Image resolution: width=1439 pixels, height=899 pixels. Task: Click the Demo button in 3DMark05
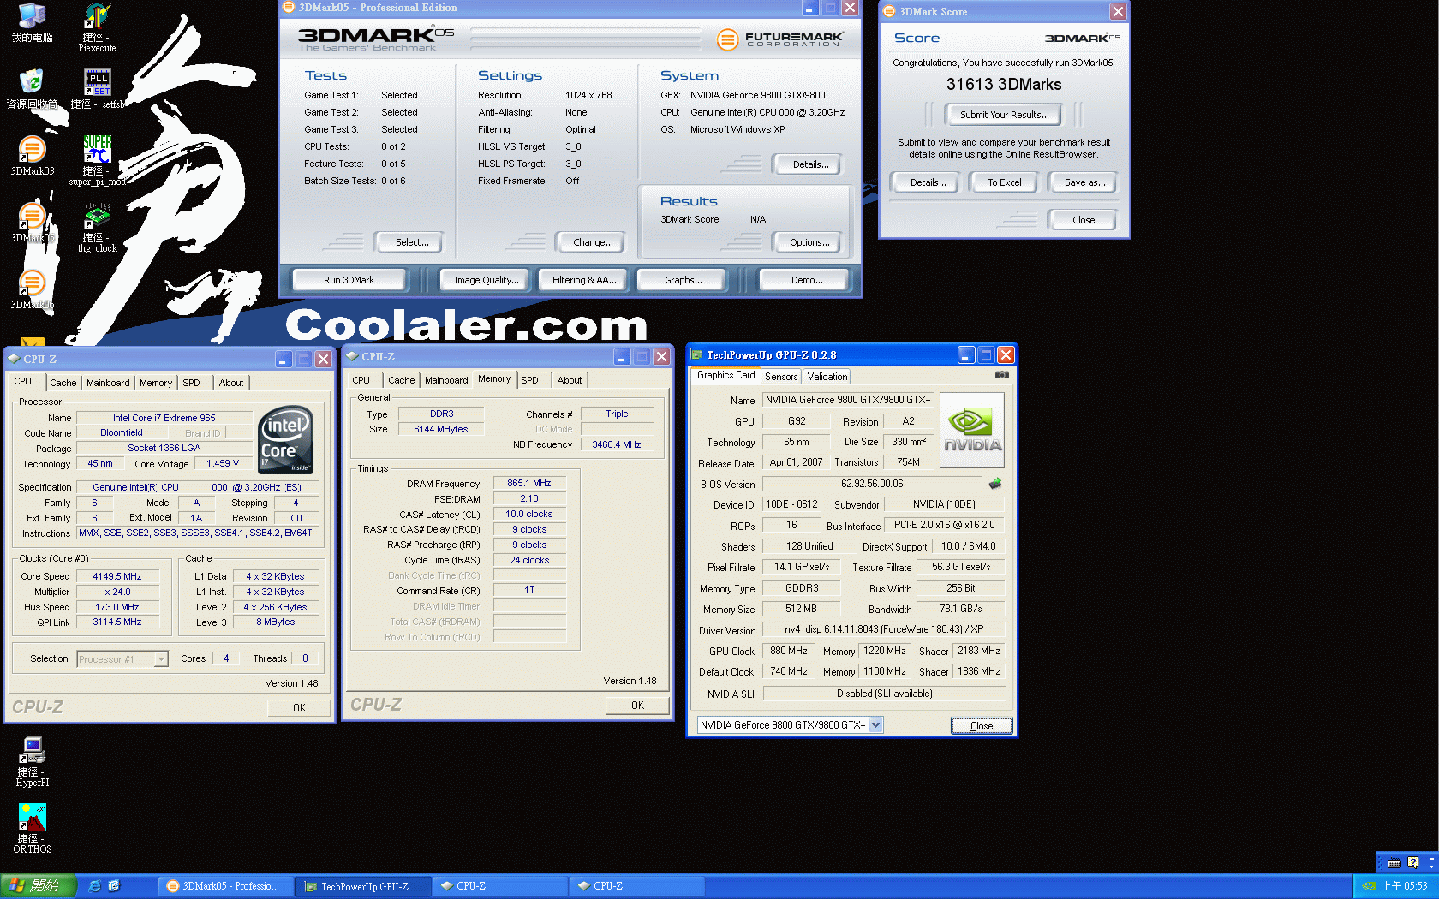pos(806,280)
